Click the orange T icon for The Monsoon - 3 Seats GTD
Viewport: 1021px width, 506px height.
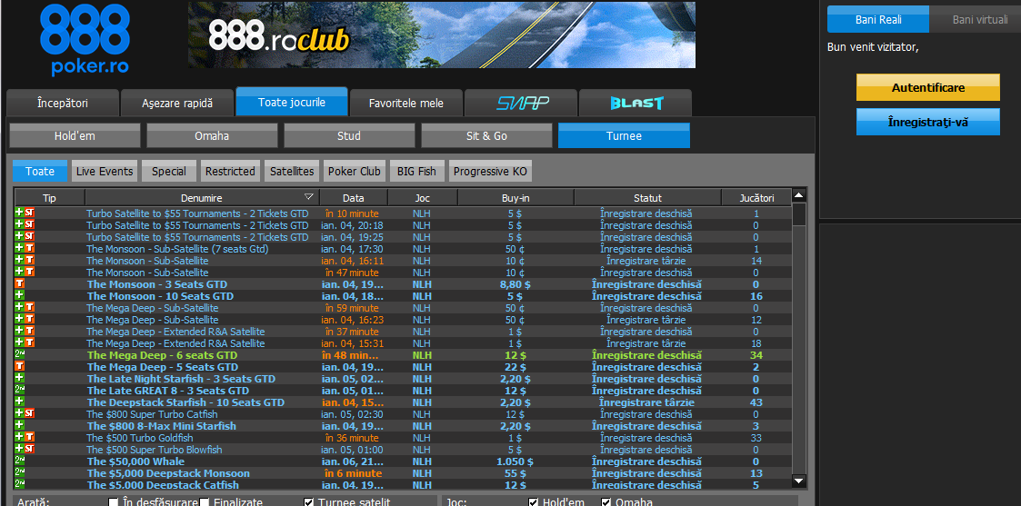[x=19, y=284]
